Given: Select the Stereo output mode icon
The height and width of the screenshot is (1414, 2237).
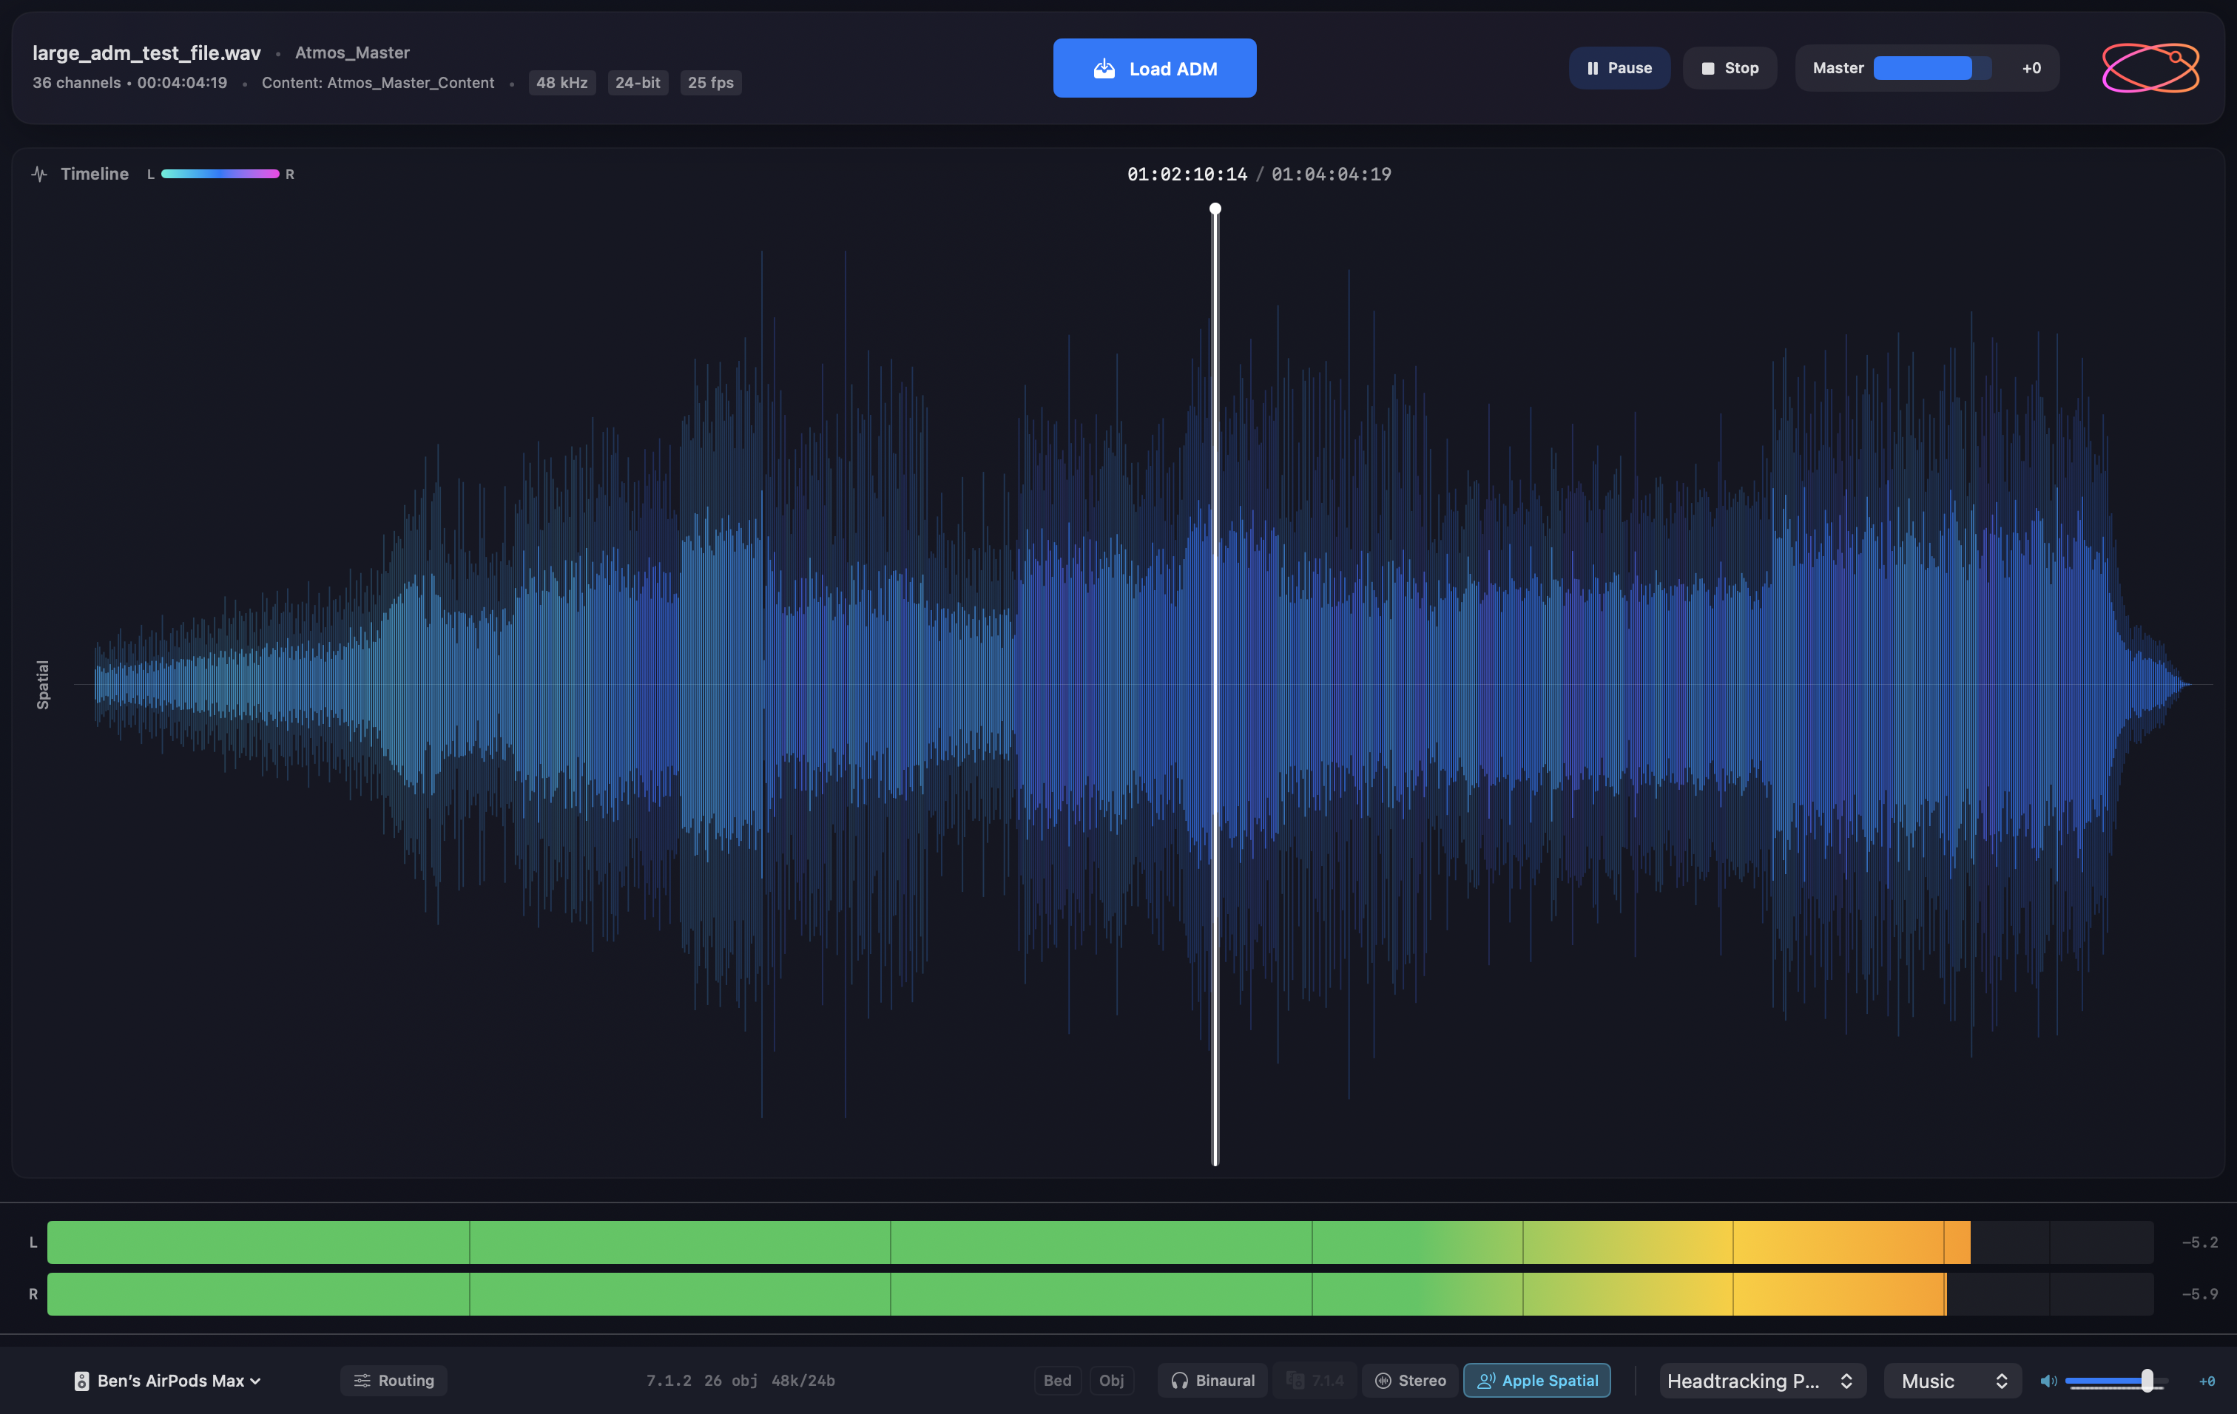Looking at the screenshot, I should (1383, 1381).
